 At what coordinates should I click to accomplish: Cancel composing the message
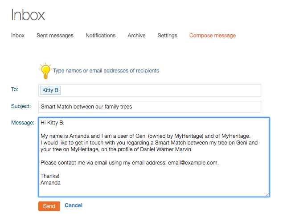tap(74, 205)
